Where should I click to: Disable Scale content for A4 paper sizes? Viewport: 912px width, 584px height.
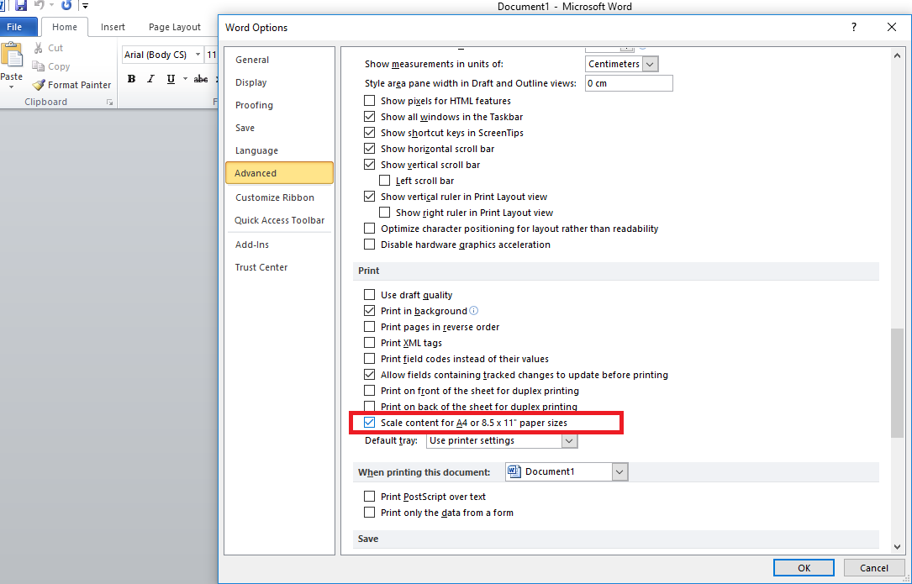369,423
